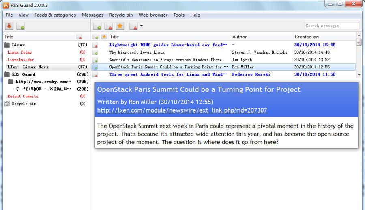Click the messages list scroll down arrow

click(x=359, y=75)
